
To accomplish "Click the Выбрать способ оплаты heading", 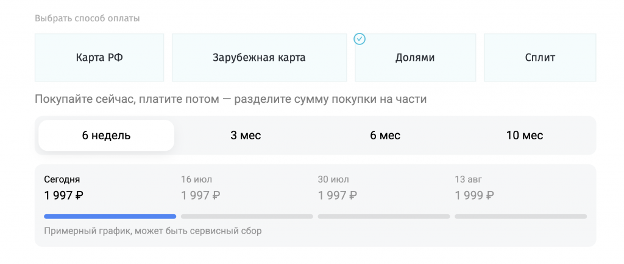I will 87,19.
